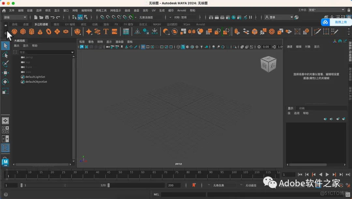
Task: Create a polygon cube from the shelf
Action: (23, 32)
